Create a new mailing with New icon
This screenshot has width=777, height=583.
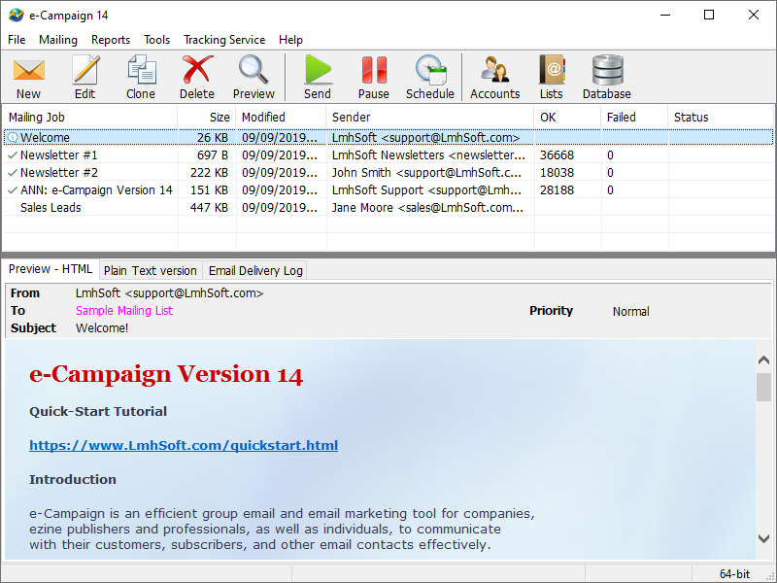tap(29, 78)
